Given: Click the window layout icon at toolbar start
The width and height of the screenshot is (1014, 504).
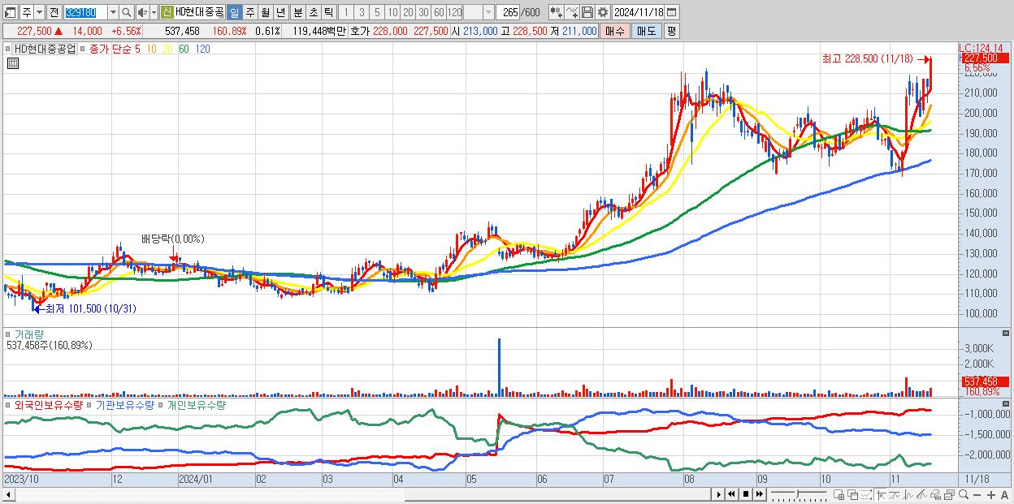Looking at the screenshot, I should pyautogui.click(x=9, y=12).
